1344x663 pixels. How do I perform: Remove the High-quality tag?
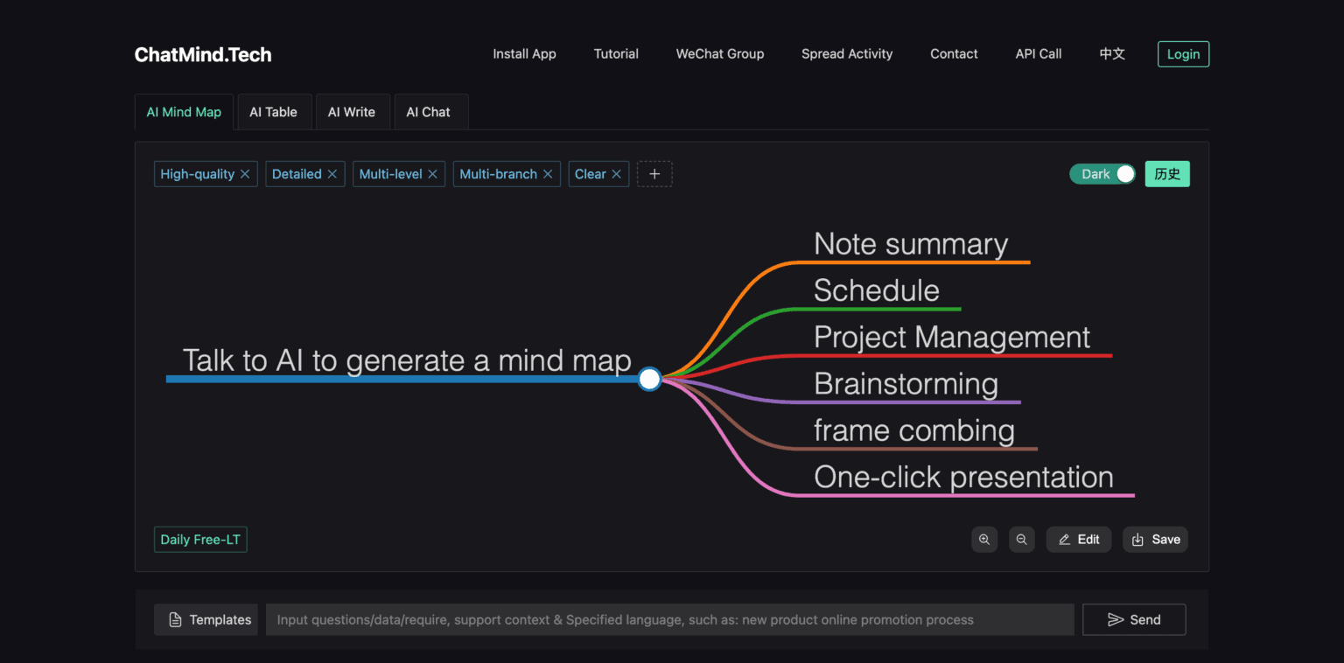[x=245, y=174]
